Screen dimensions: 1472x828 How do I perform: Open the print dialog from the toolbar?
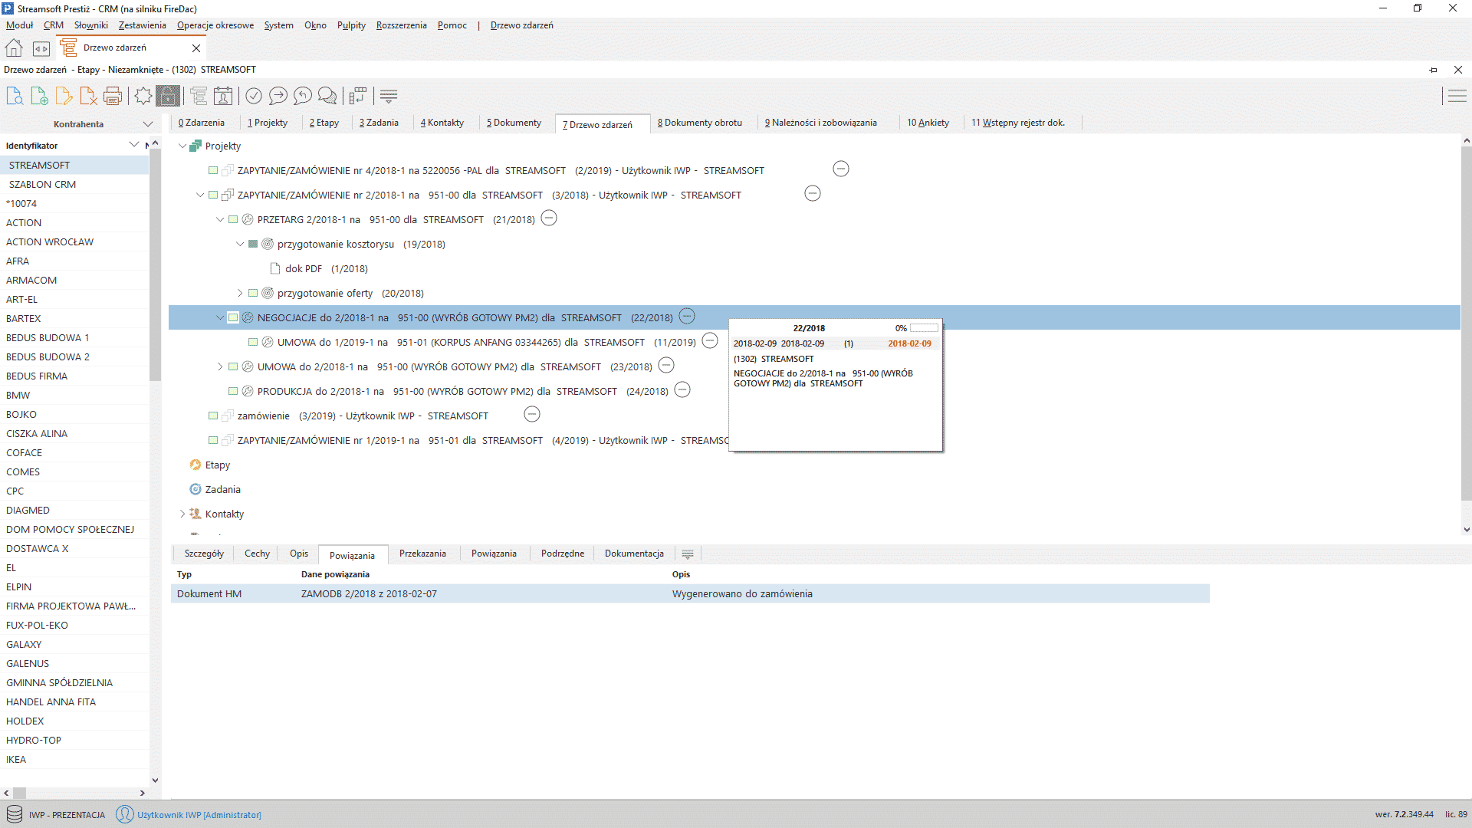pyautogui.click(x=113, y=96)
